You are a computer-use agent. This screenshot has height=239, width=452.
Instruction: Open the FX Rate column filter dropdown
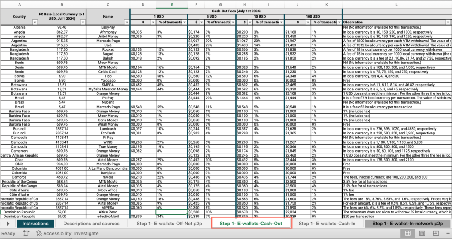(83, 22)
